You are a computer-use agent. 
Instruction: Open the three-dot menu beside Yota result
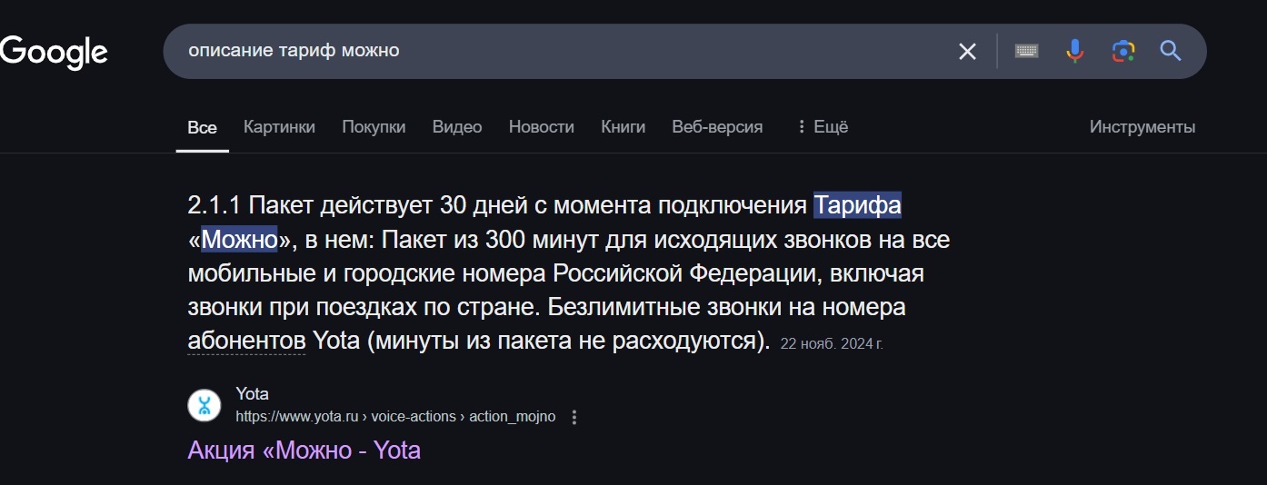tap(574, 417)
